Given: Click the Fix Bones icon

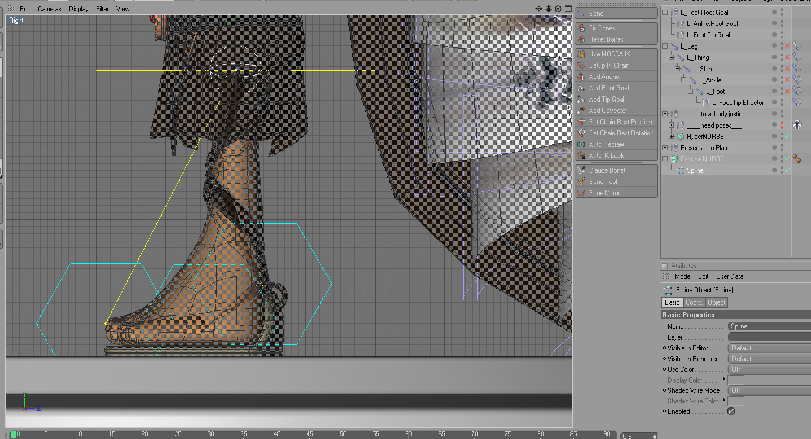Looking at the screenshot, I should coord(581,28).
